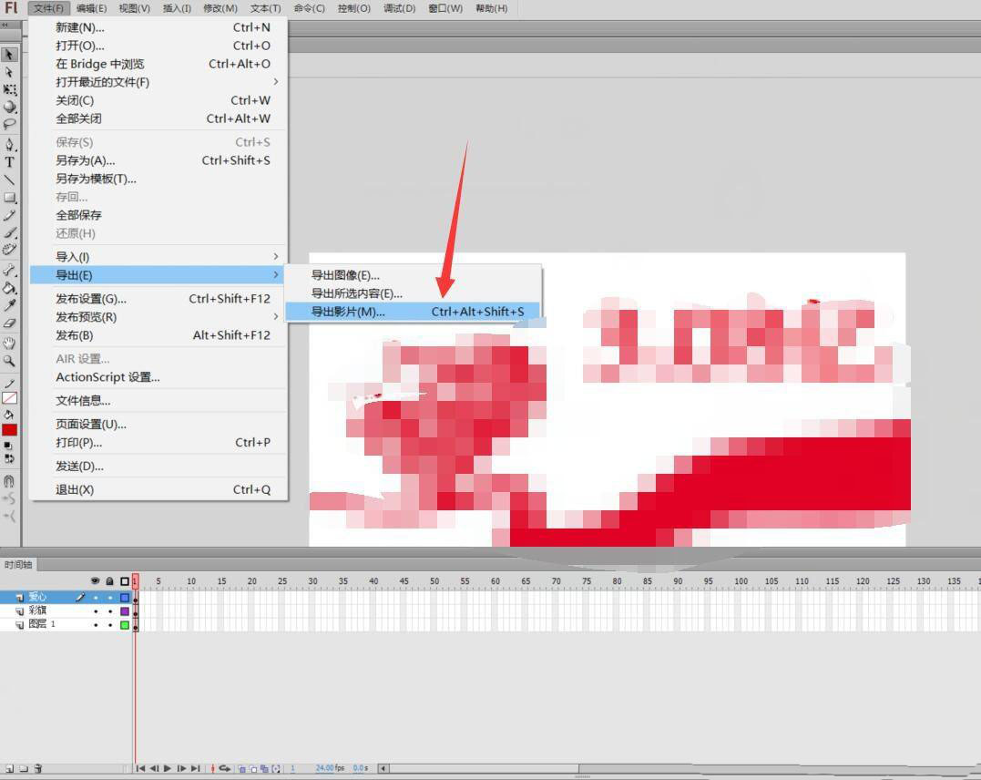This screenshot has width=981, height=780.
Task: Toggle visibility dot of 彩旗 layer
Action: tap(96, 611)
